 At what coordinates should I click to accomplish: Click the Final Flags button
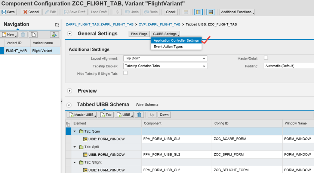coord(139,34)
